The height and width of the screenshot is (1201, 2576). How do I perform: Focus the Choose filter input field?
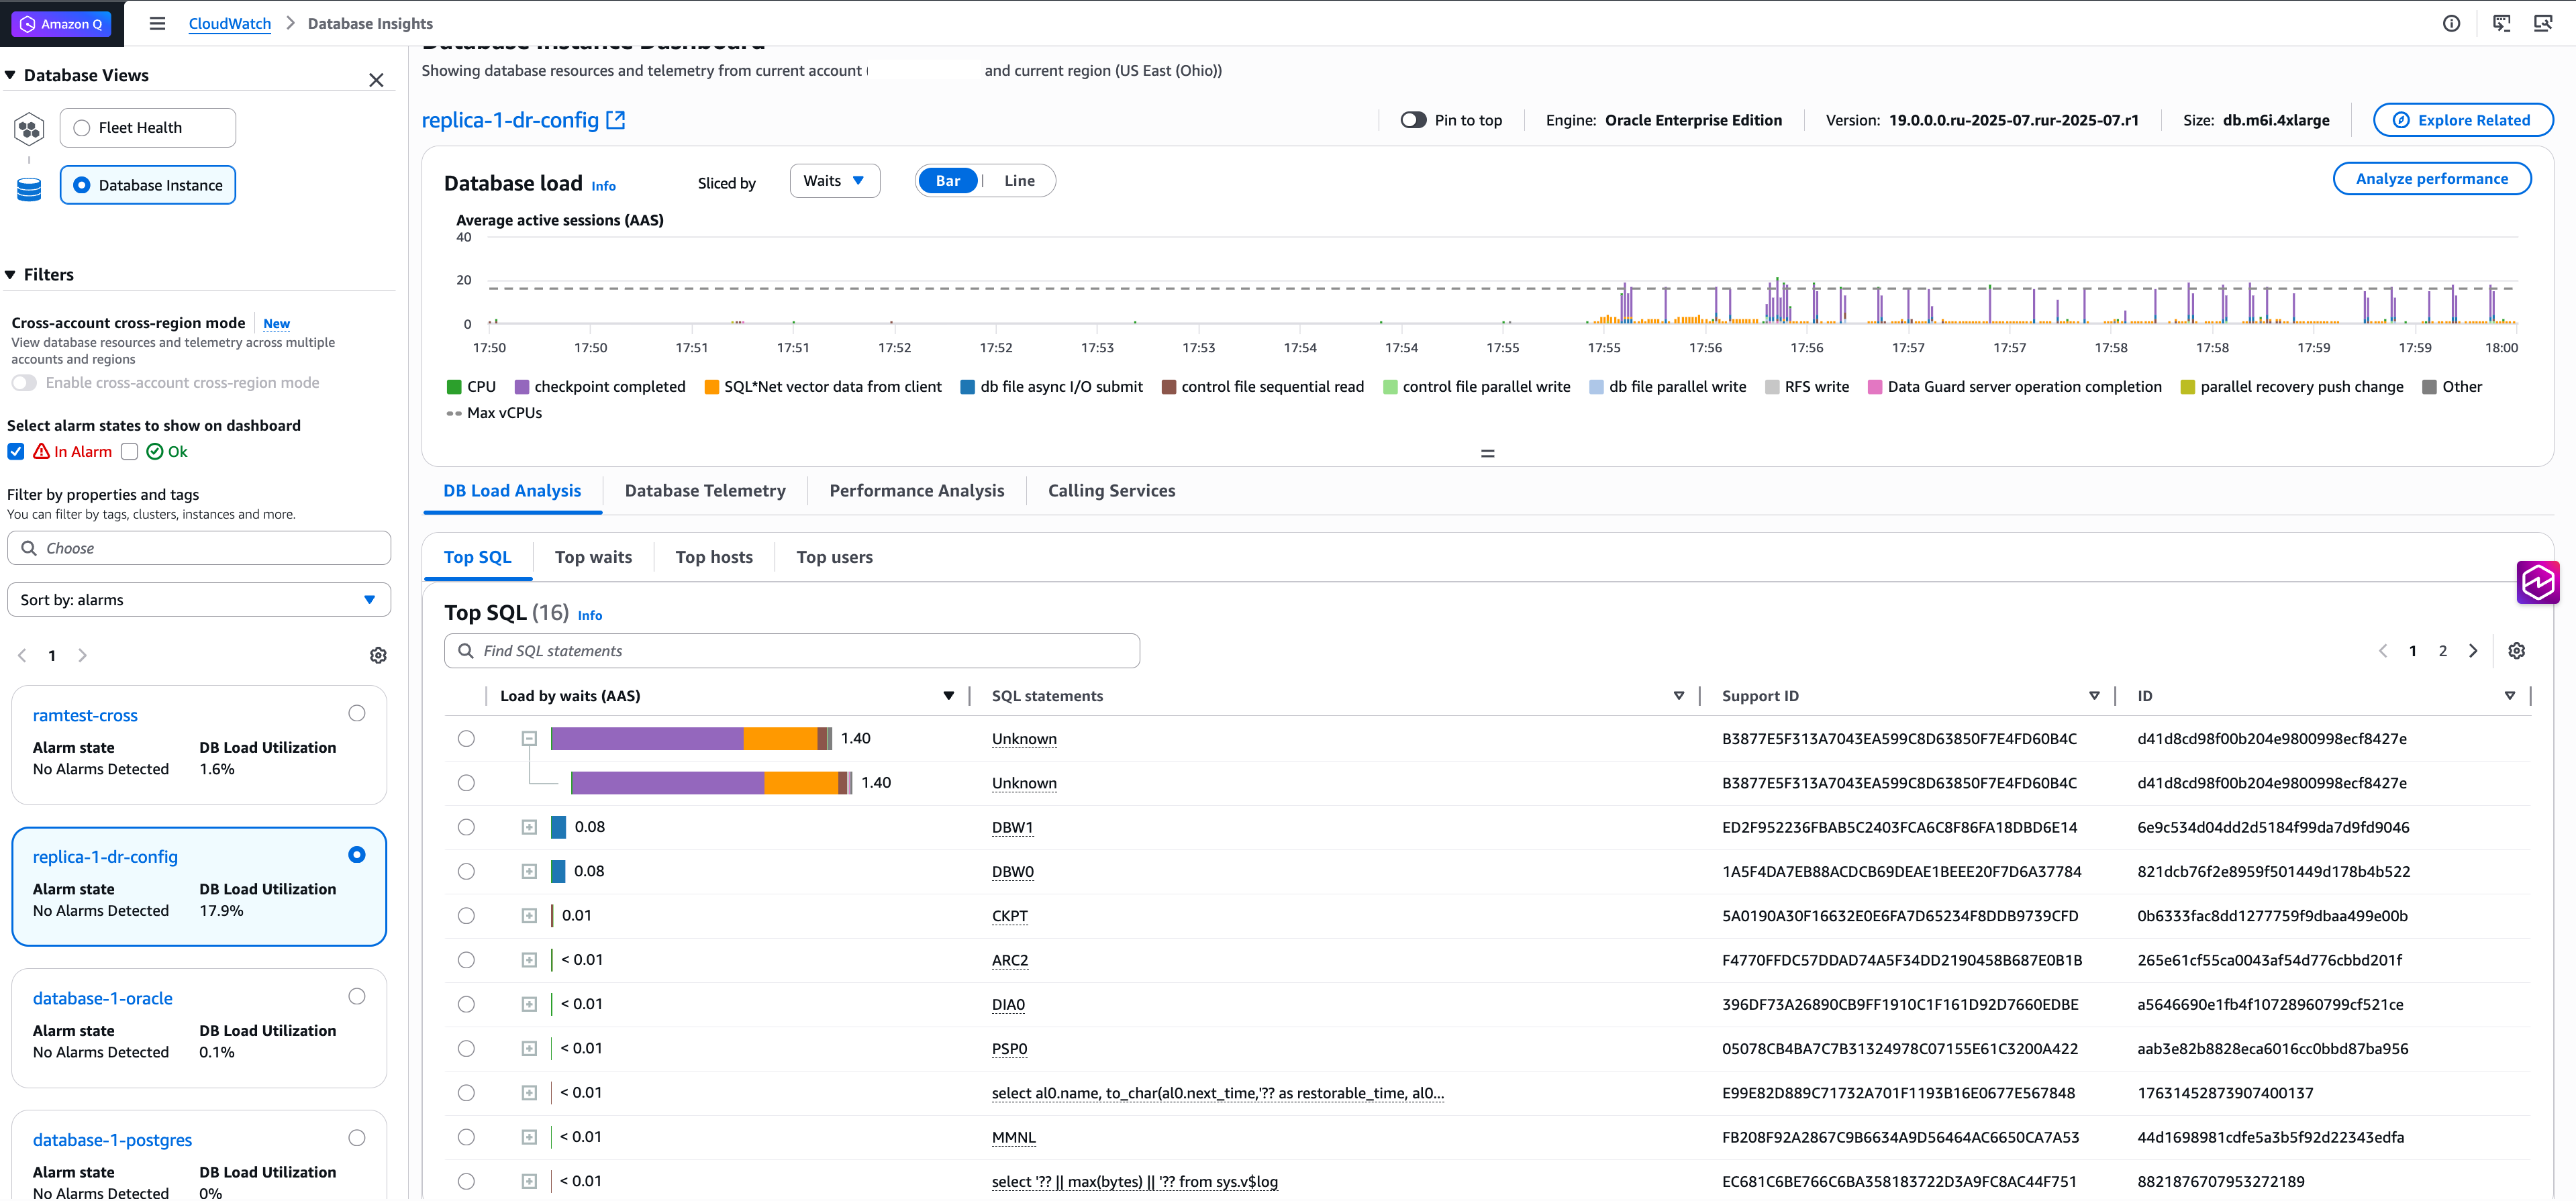pos(199,548)
